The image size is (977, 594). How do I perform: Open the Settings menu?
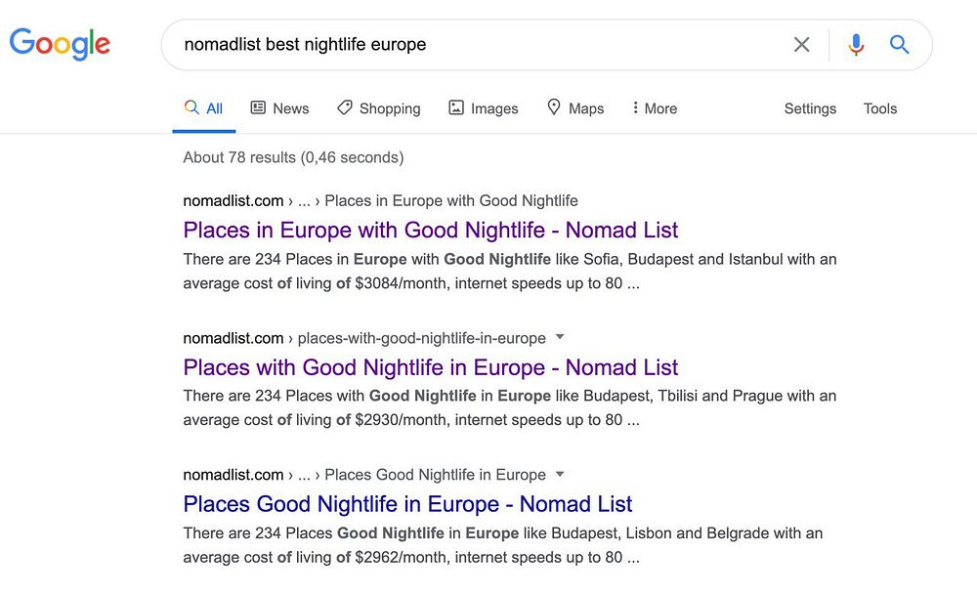(810, 108)
